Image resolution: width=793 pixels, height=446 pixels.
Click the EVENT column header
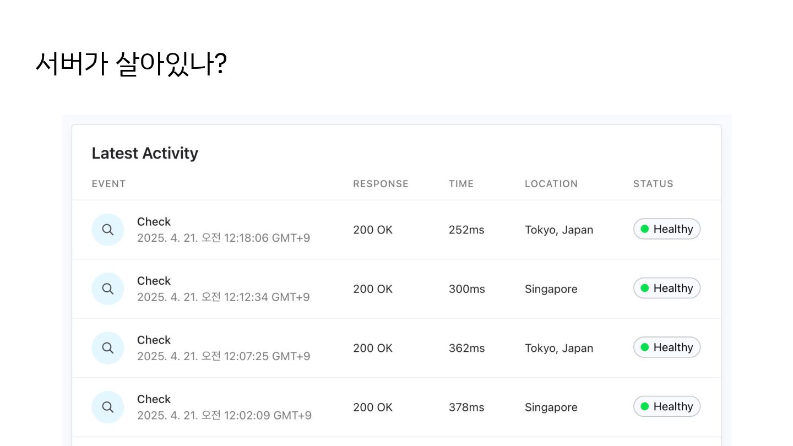coord(108,184)
